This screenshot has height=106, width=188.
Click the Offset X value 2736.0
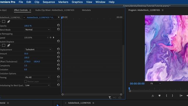coord(27,62)
